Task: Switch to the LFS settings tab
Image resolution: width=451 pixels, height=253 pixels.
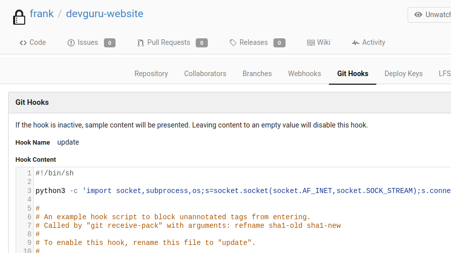Action: pos(444,74)
